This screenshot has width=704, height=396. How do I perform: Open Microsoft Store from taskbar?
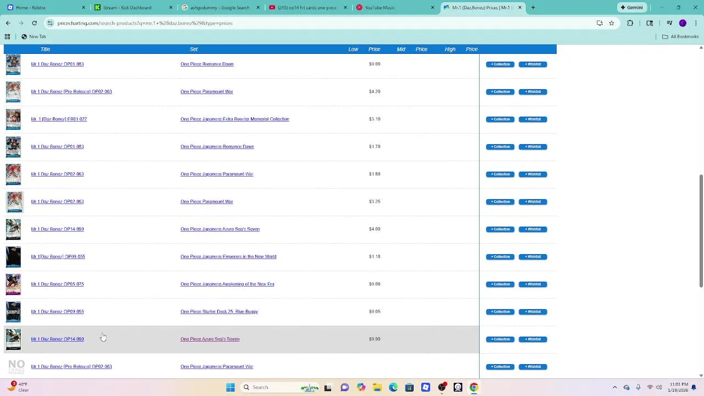tap(409, 387)
